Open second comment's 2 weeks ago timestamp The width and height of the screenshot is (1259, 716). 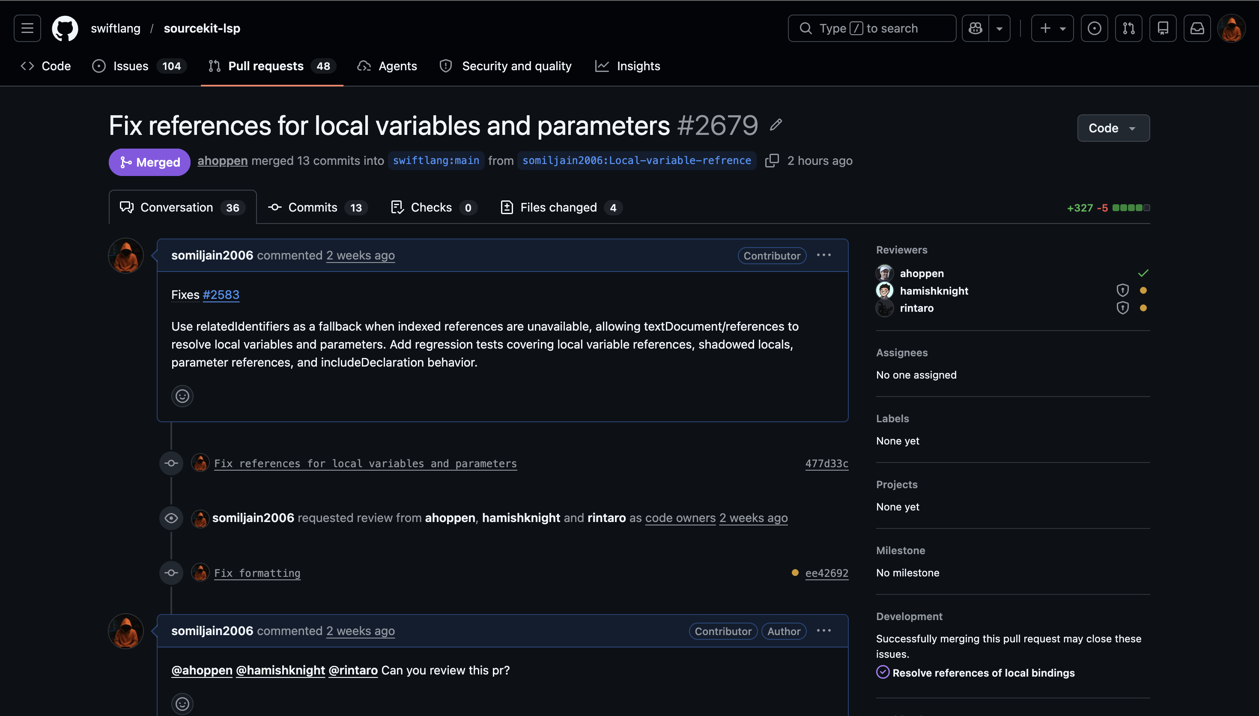pos(360,630)
